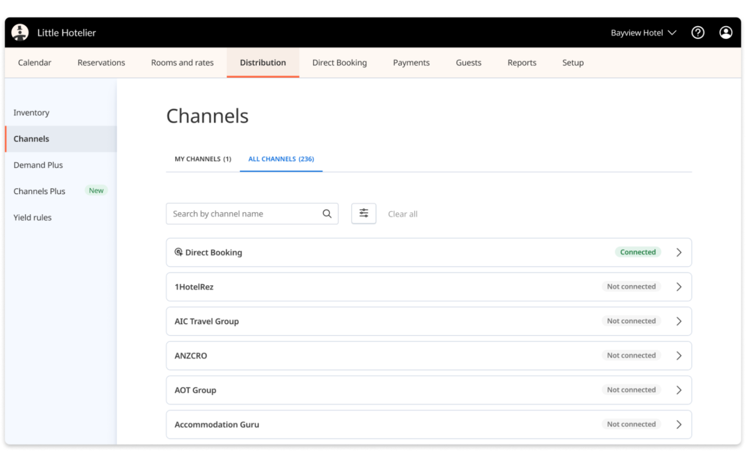
Task: Go to the Calendar tab
Action: click(35, 63)
